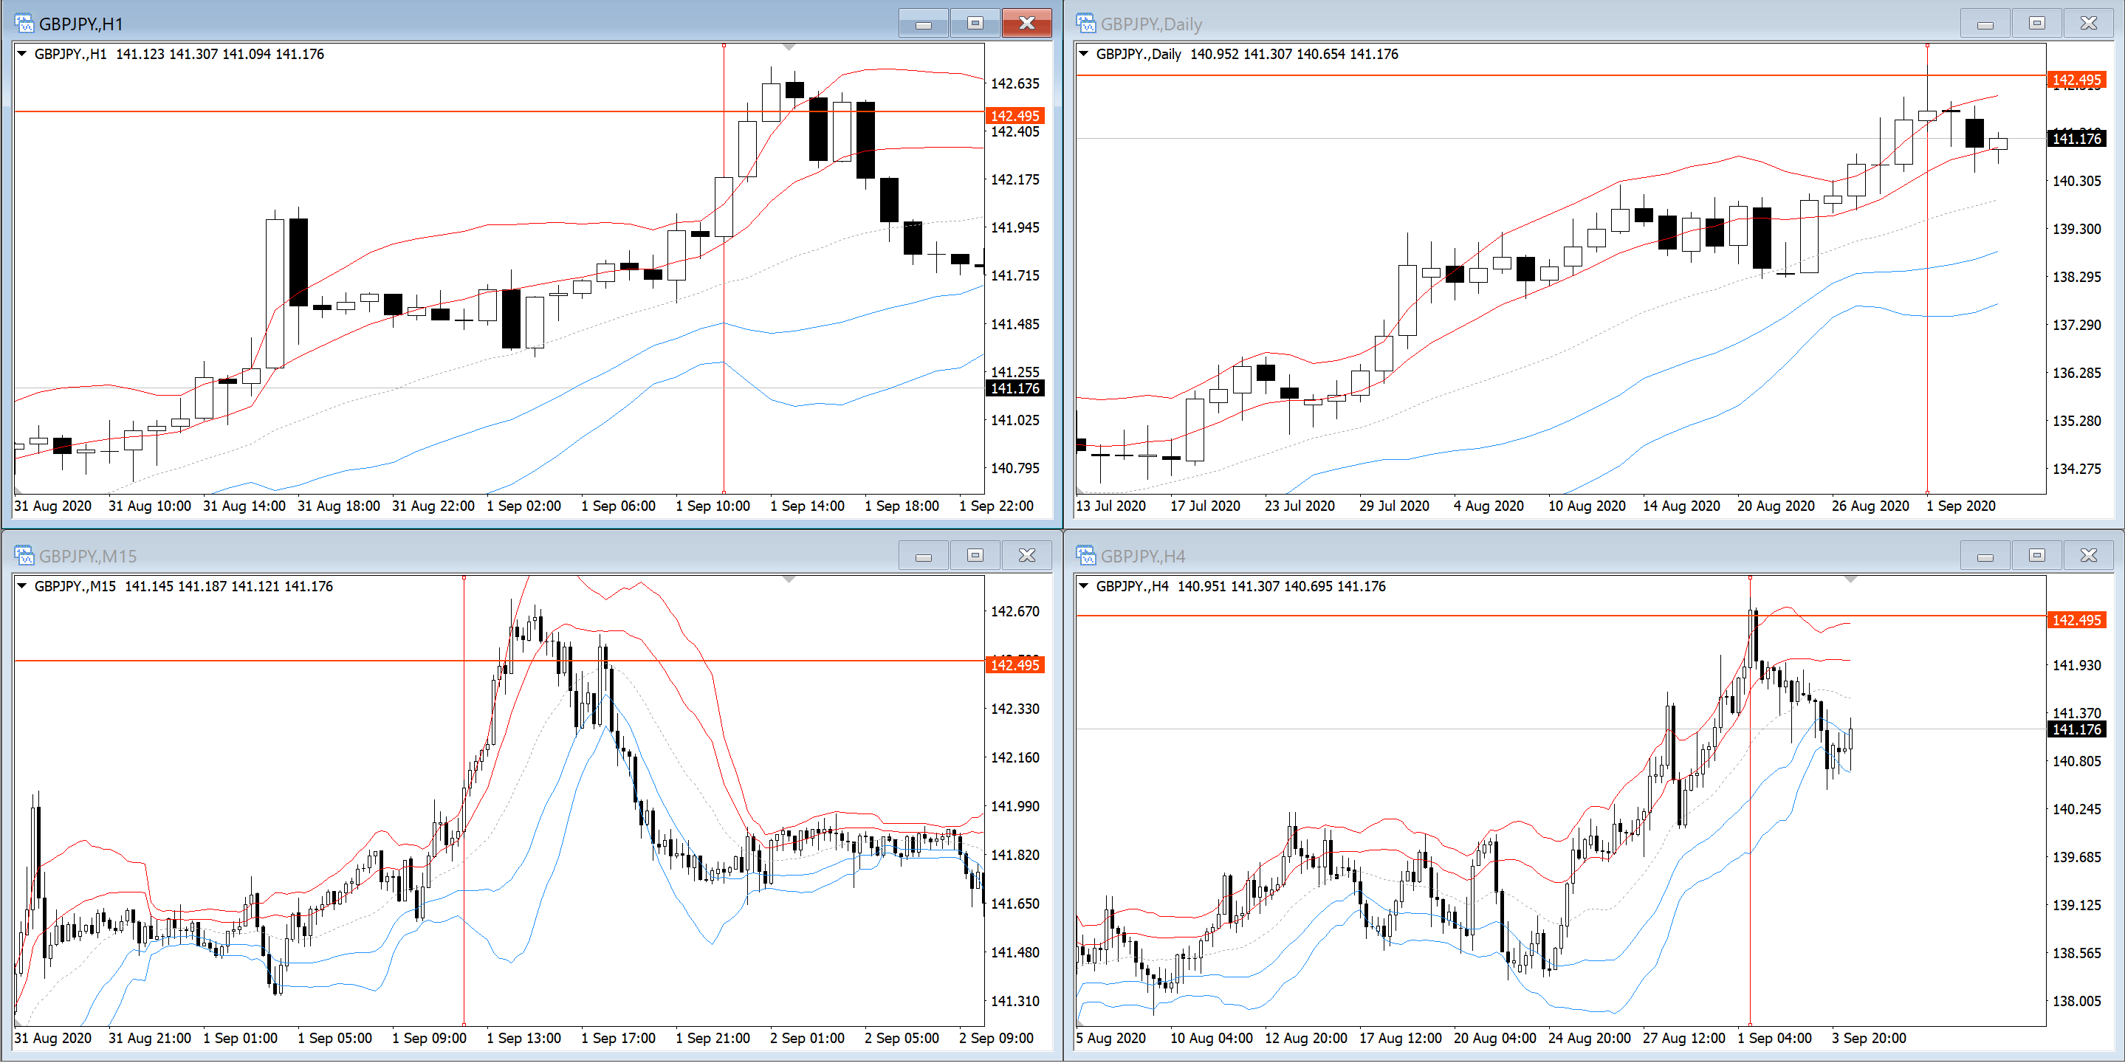This screenshot has height=1063, width=2125.
Task: Close the GBPJPY,H4 chart window
Action: 2088,555
